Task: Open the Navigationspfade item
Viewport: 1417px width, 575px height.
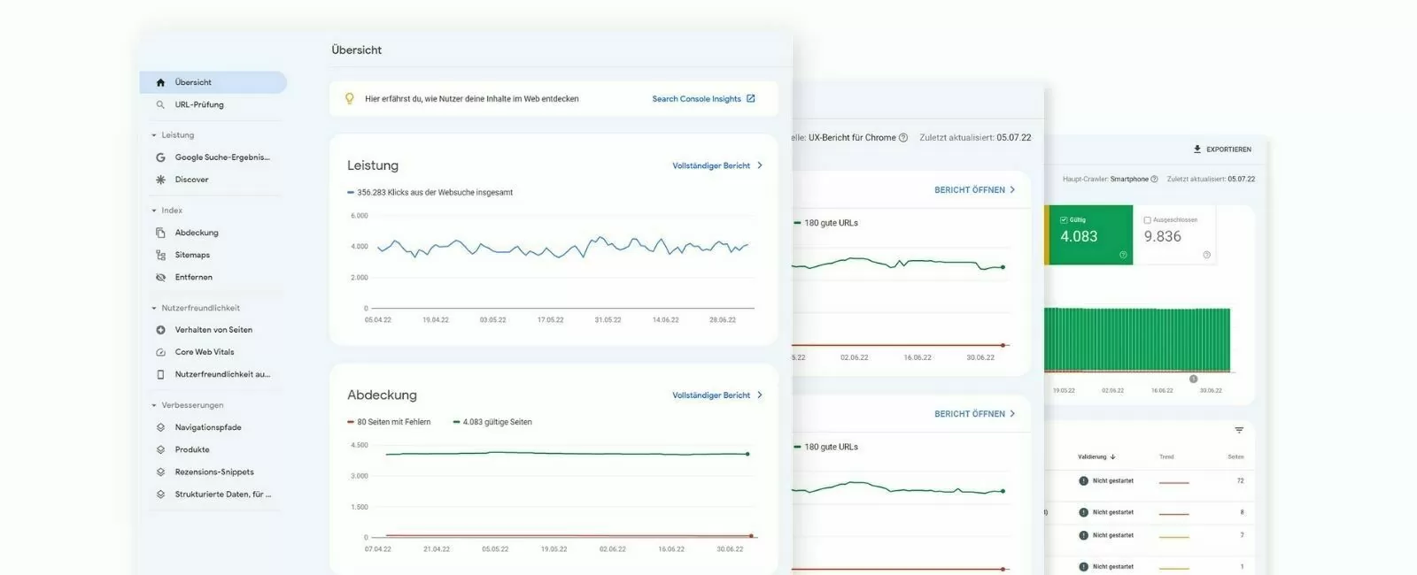Action: pyautogui.click(x=208, y=427)
